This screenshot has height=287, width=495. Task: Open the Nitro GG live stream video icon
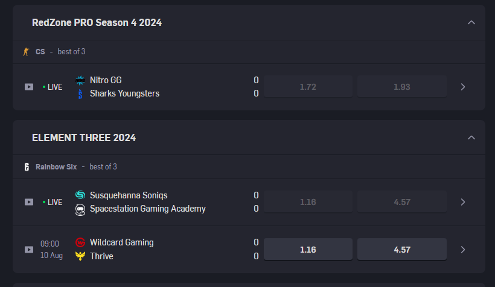(29, 87)
